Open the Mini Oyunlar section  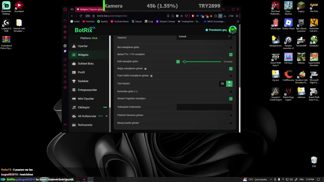point(89,99)
